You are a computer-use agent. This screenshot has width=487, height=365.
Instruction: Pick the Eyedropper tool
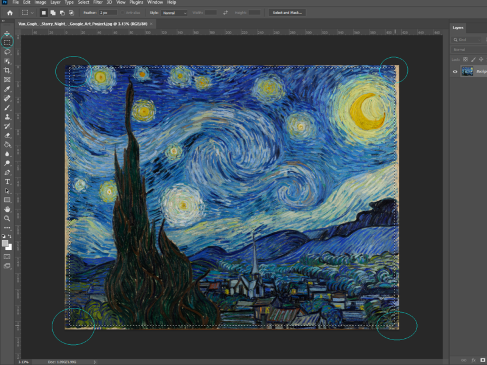pos(7,89)
